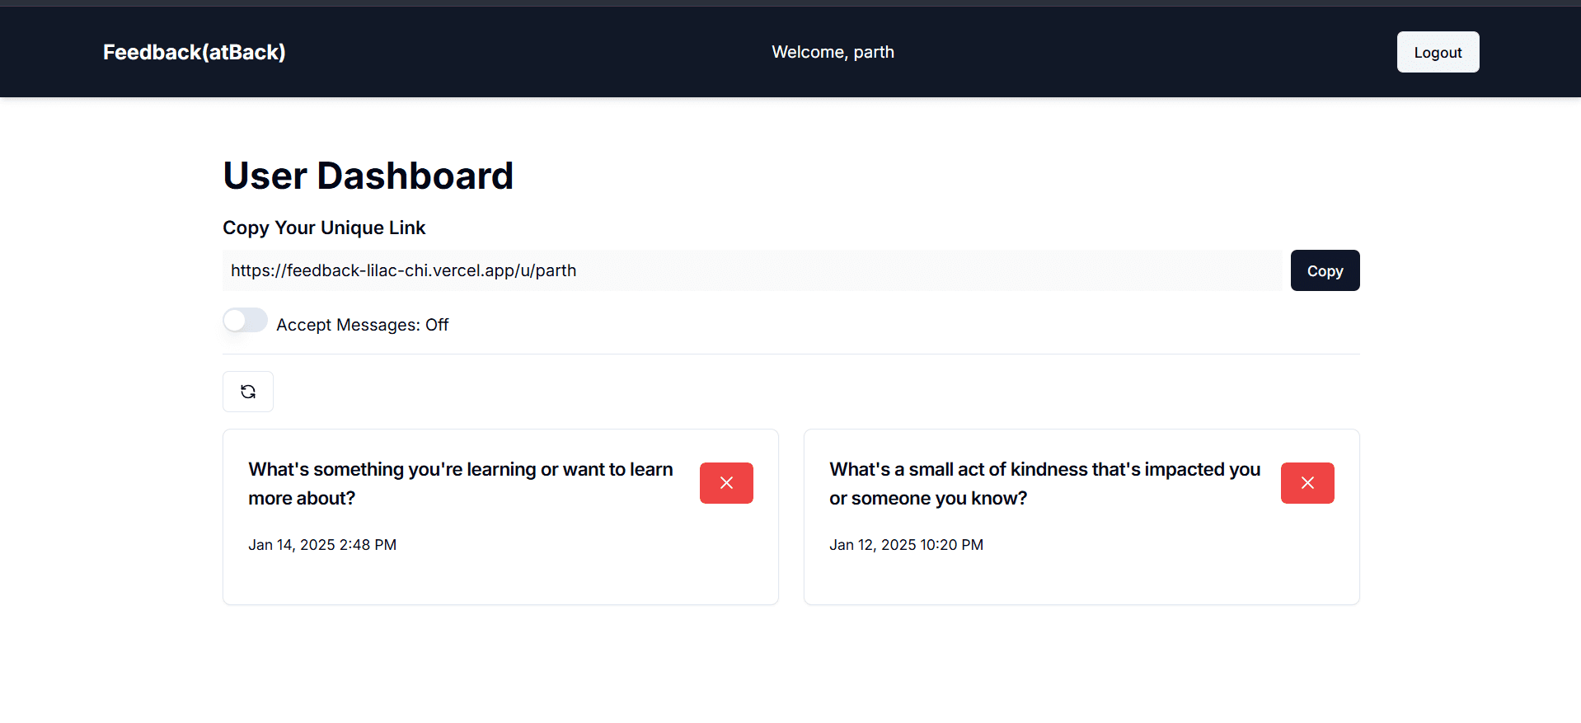Click the divider line below Accept Messages

click(791, 354)
